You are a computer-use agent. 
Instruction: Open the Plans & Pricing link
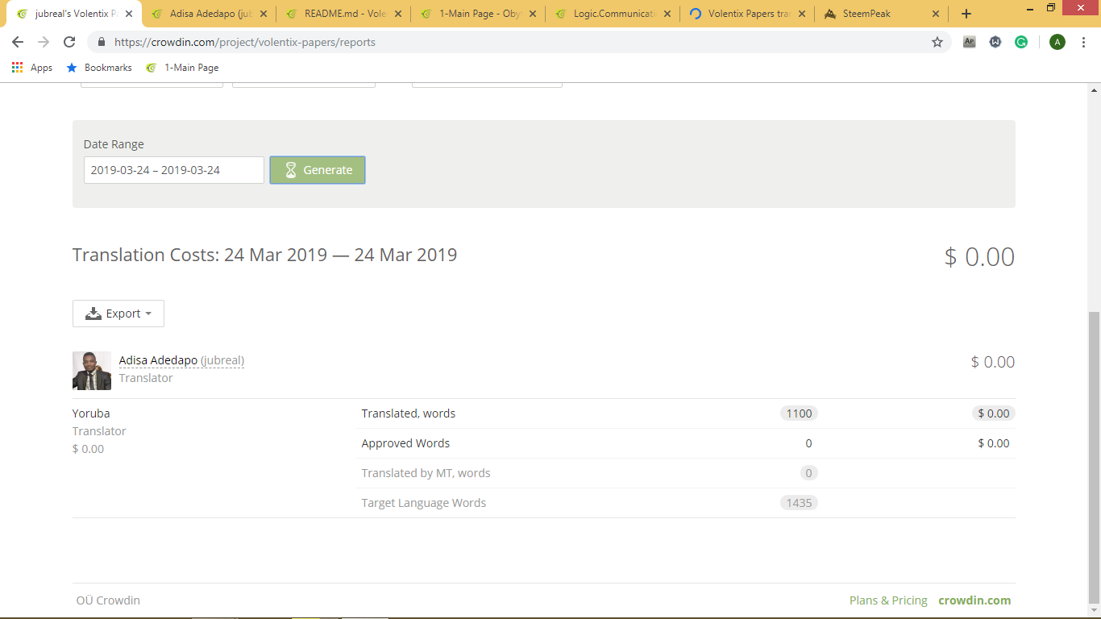click(888, 600)
